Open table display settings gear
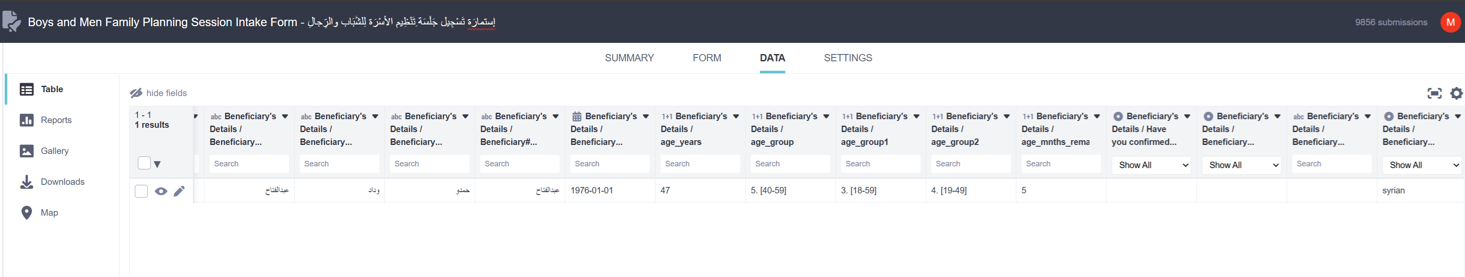 coord(1456,93)
